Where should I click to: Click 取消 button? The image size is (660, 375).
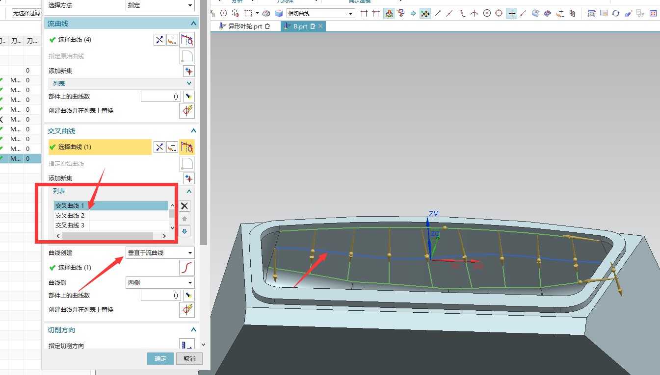[189, 359]
